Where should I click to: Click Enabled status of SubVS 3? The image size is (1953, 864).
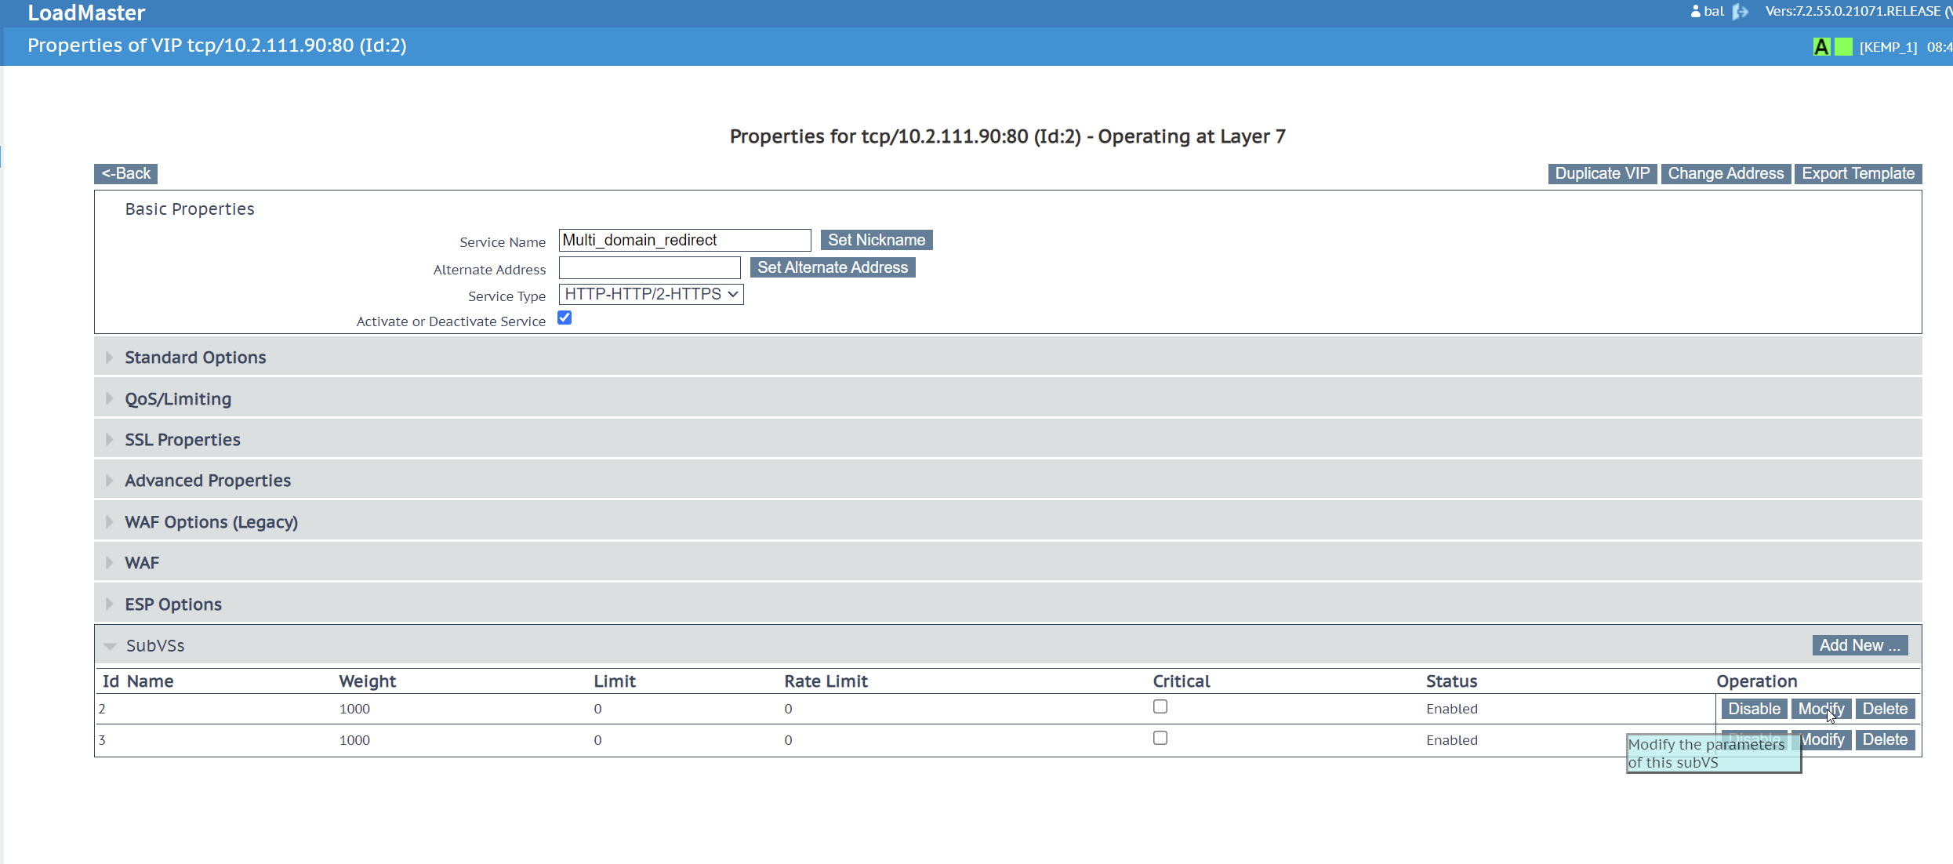(x=1451, y=740)
